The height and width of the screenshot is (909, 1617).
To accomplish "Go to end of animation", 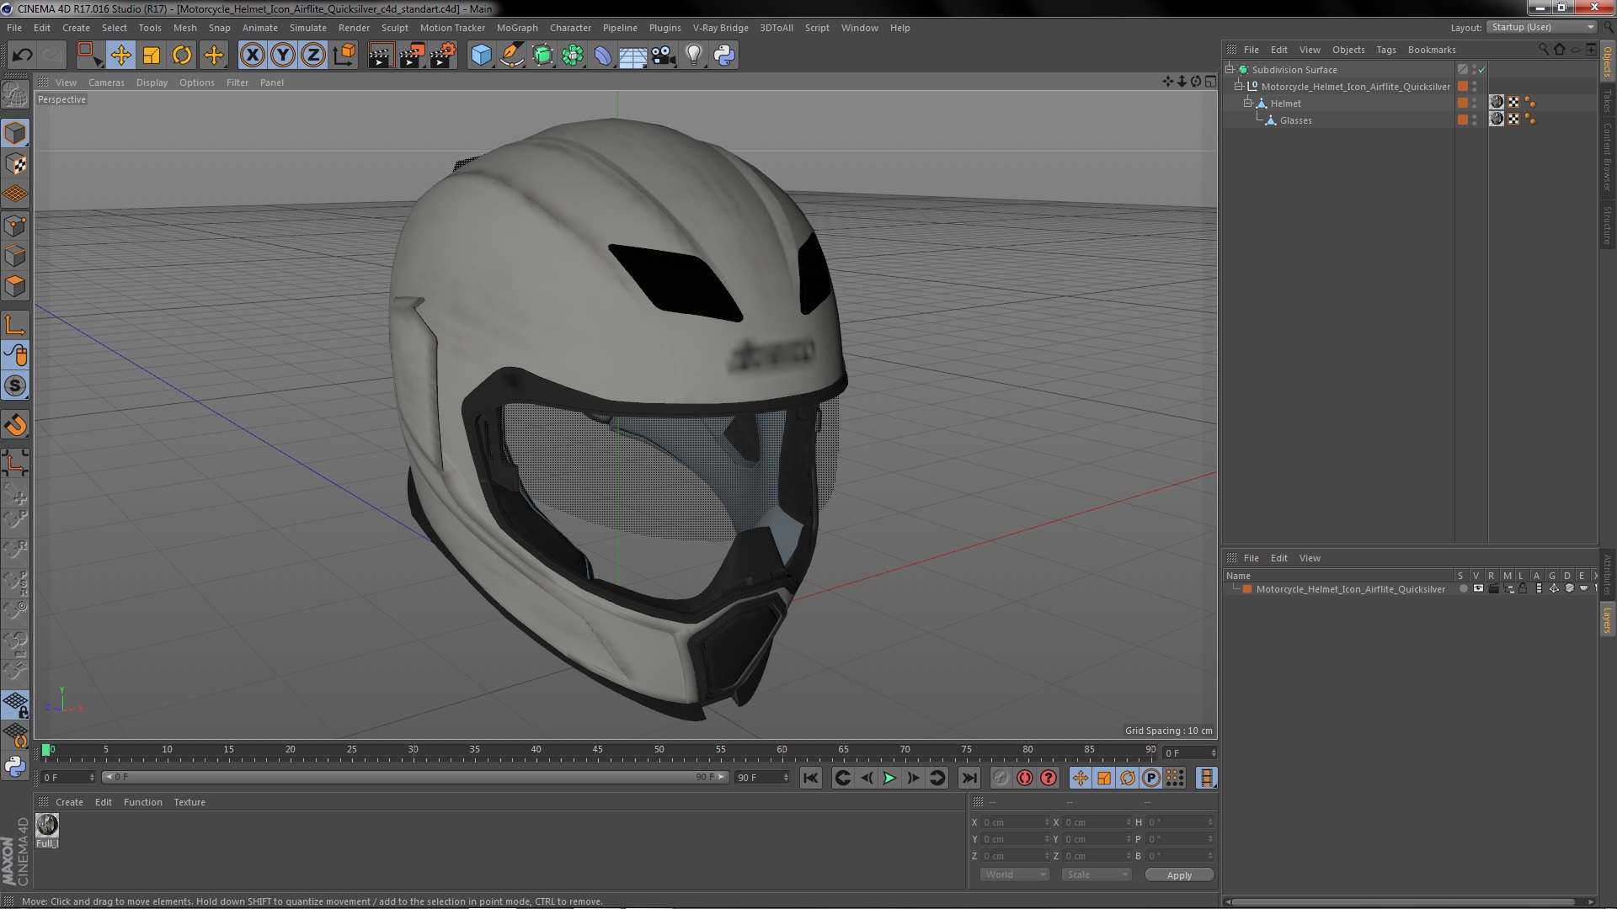I will click(969, 779).
